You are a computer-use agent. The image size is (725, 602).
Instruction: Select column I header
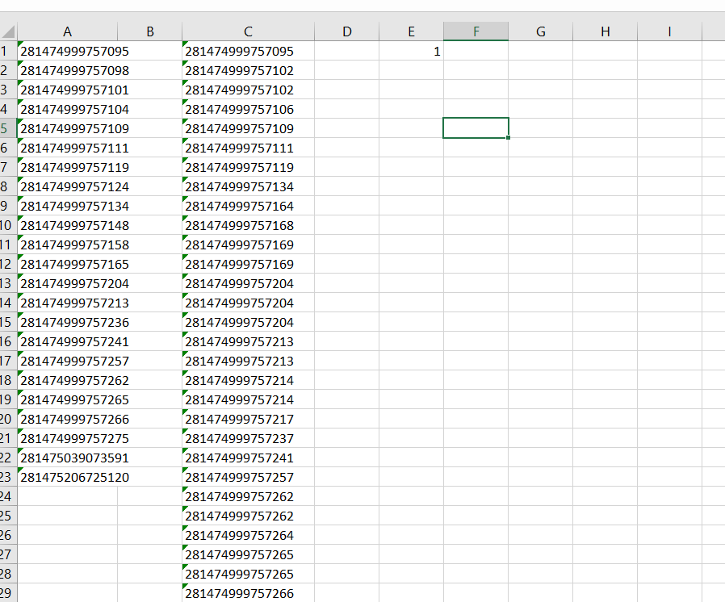[669, 31]
